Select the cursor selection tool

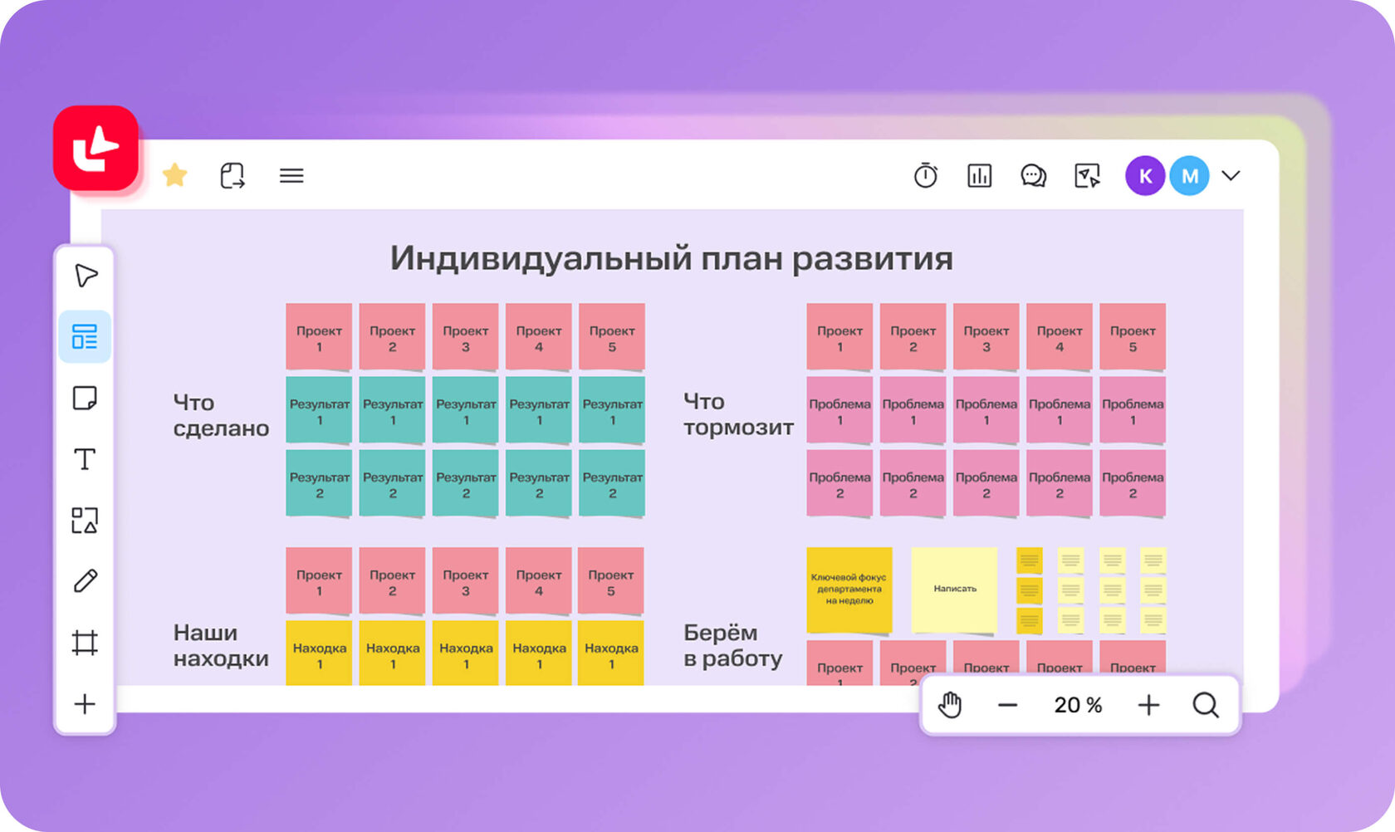click(85, 275)
